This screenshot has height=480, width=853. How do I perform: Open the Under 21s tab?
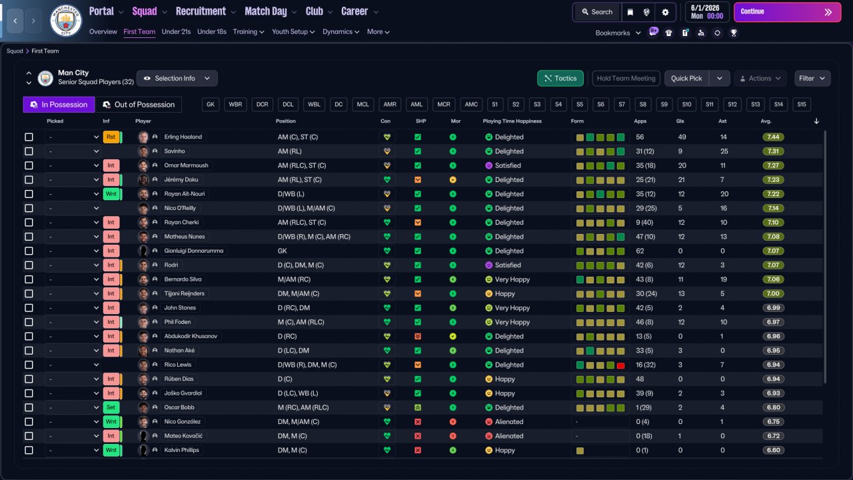coord(177,32)
